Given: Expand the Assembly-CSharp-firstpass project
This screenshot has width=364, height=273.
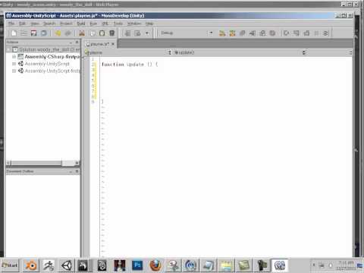Looking at the screenshot, I should (14, 57).
